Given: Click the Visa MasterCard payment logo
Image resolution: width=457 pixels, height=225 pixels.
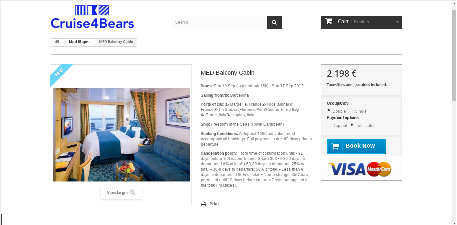Looking at the screenshot, I should (360, 169).
